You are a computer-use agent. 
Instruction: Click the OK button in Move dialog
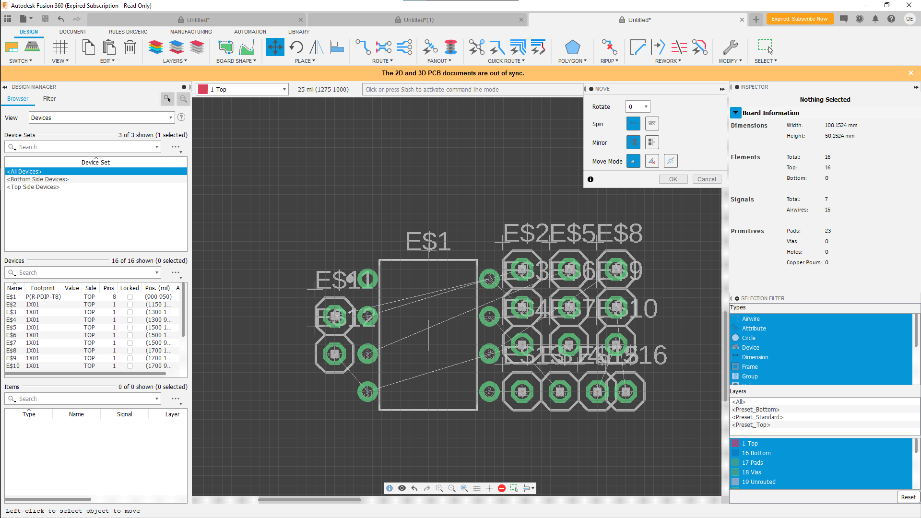(673, 179)
